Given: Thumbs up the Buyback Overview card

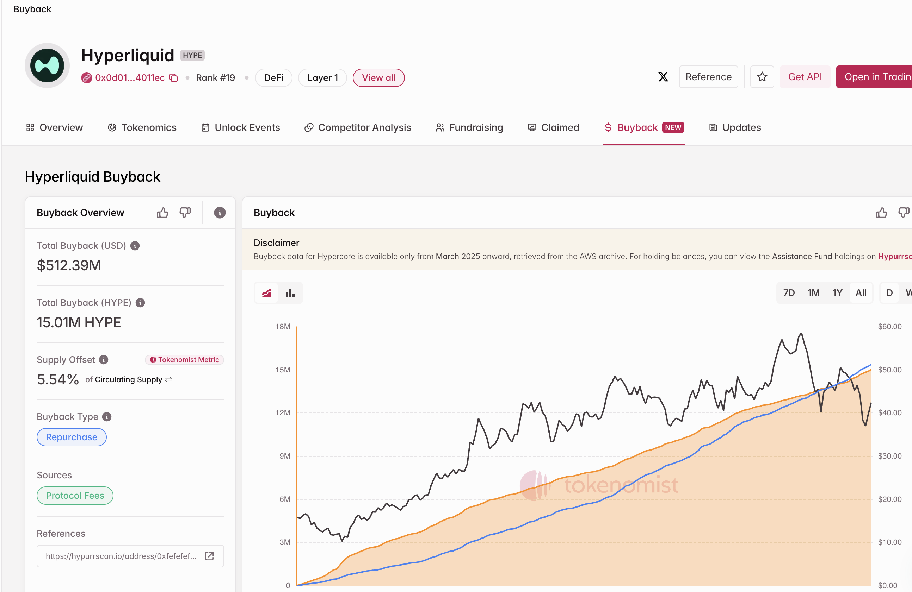Looking at the screenshot, I should (162, 213).
